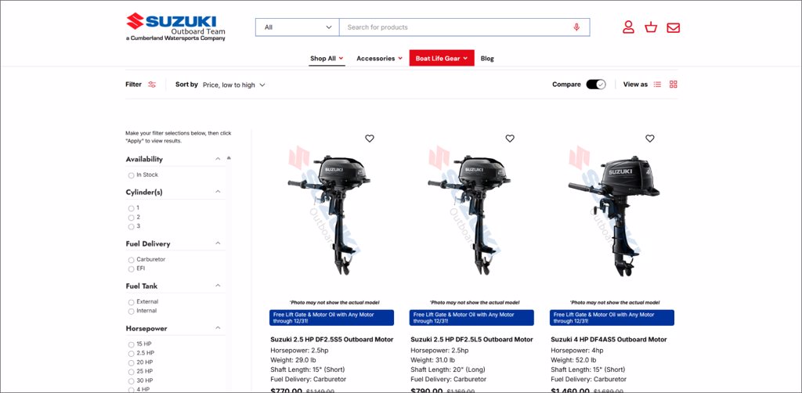Select the Internal fuel tank filter
The image size is (802, 393).
pos(132,312)
